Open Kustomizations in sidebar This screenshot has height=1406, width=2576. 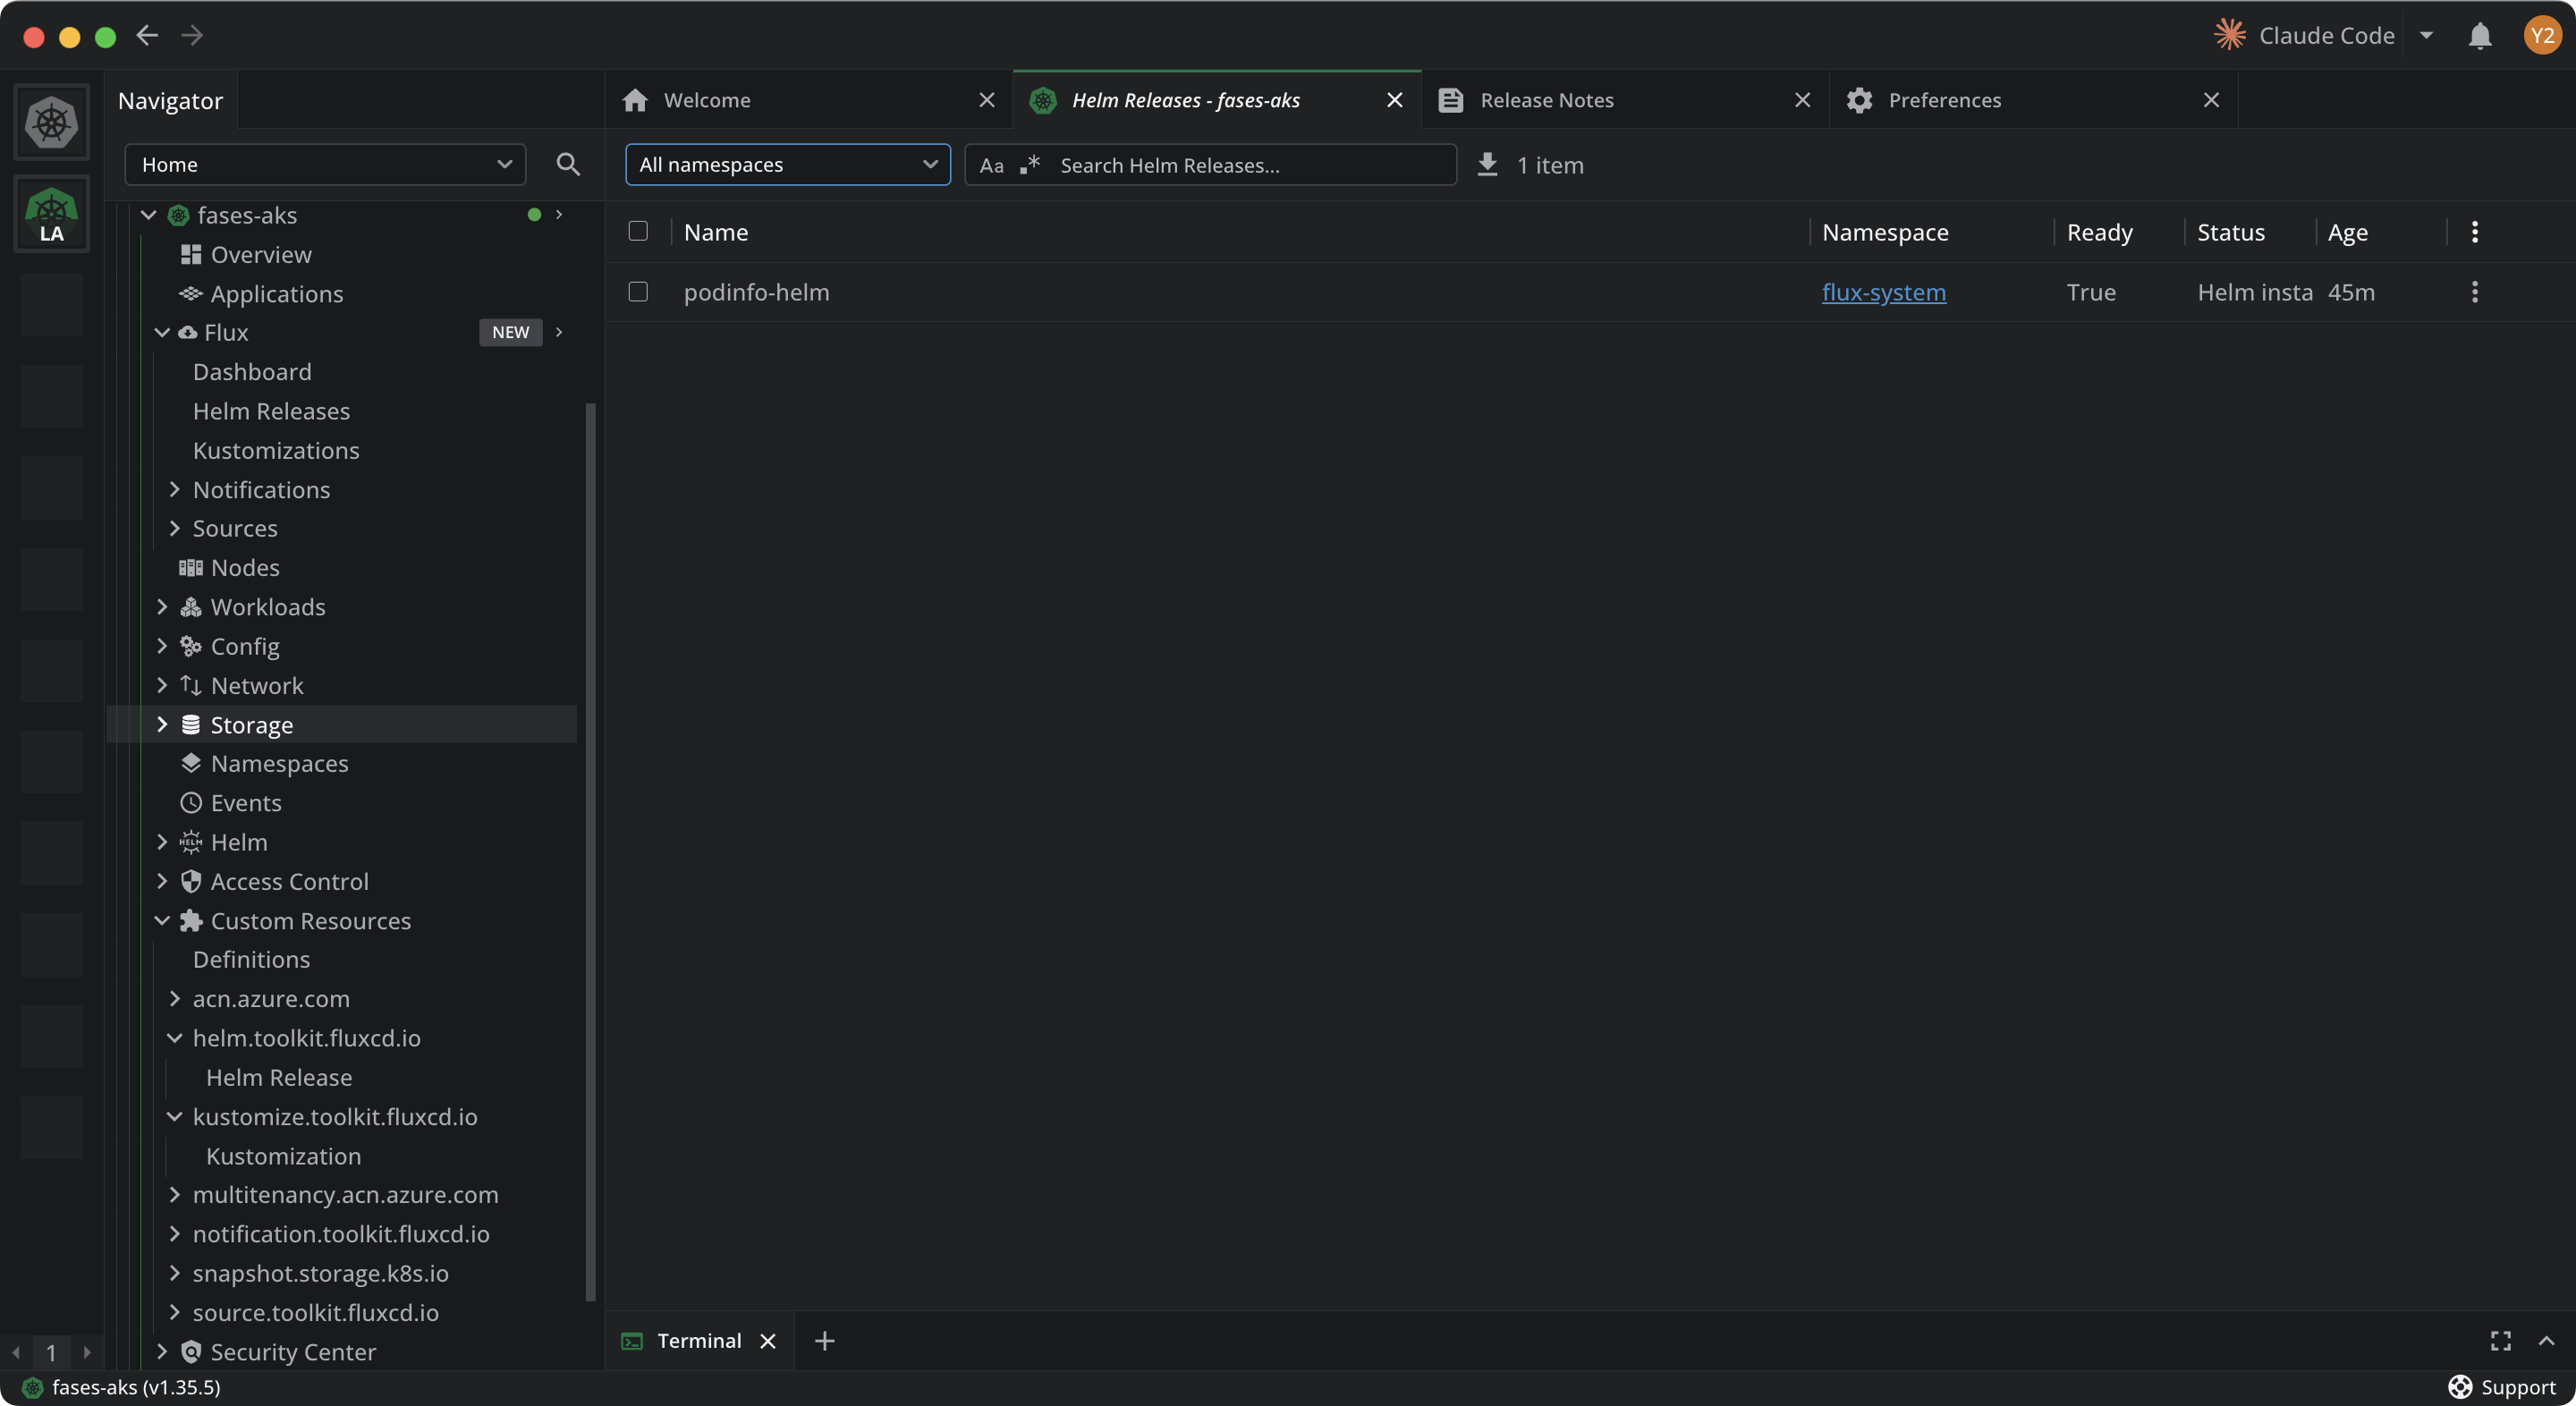276,451
